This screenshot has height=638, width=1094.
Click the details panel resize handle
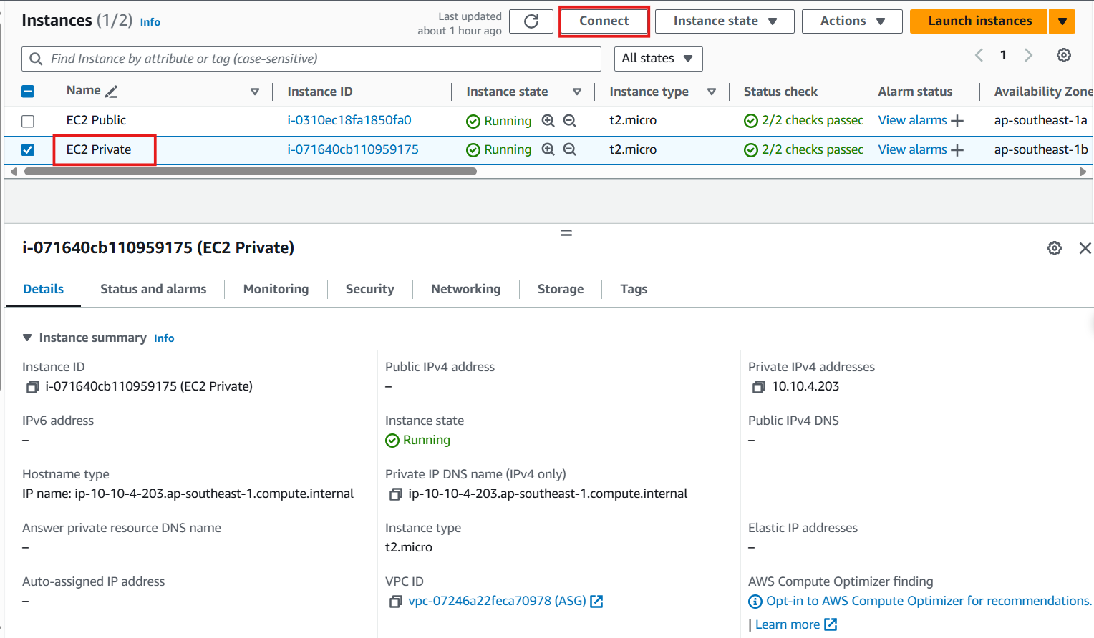[x=566, y=232]
